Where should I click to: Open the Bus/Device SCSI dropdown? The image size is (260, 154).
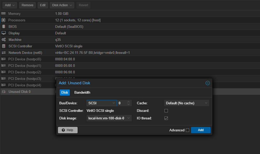click(x=102, y=103)
